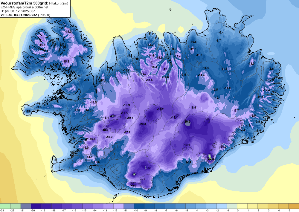
Task: Click the -14.6 temperature value
Action: tap(166, 77)
